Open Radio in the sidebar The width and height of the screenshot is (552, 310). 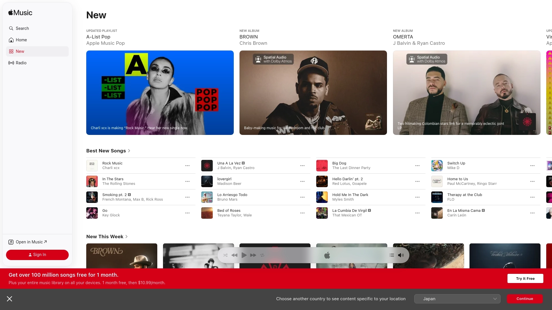pos(37,63)
